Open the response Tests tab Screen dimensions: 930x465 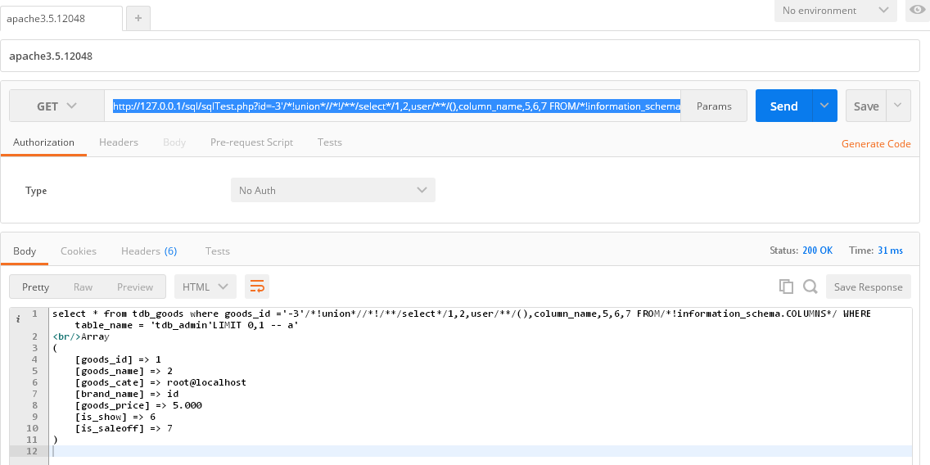point(217,251)
